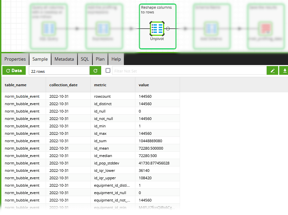The image size is (288, 215).
Task: Switch to the Plan tab
Action: pos(100,59)
